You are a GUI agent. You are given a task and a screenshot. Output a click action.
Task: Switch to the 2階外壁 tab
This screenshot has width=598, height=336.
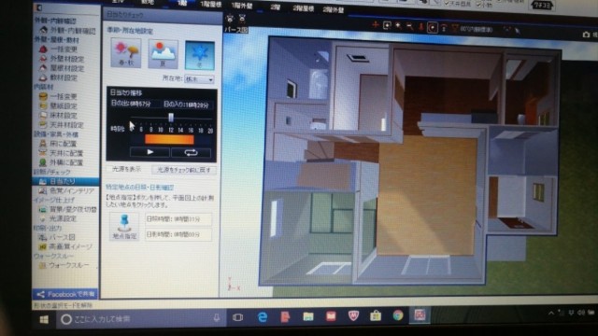click(334, 9)
